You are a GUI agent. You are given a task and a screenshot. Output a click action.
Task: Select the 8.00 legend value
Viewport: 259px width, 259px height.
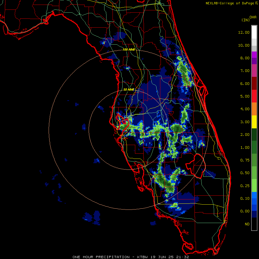245,58
